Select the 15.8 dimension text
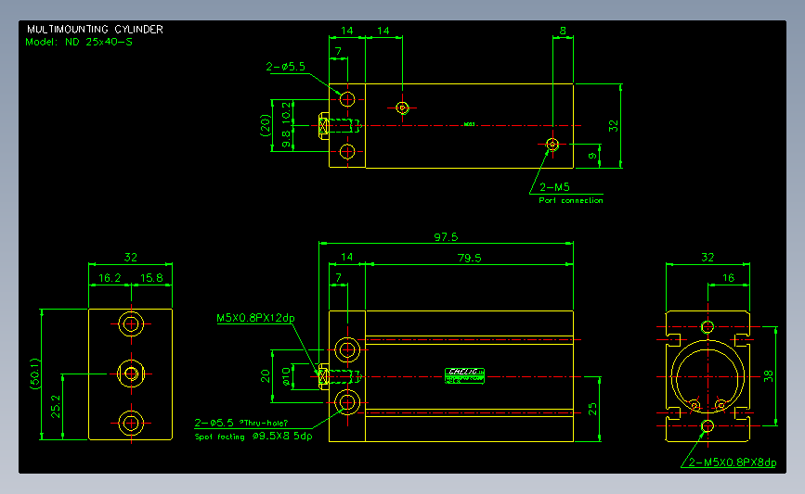The height and width of the screenshot is (494, 805). coord(151,278)
